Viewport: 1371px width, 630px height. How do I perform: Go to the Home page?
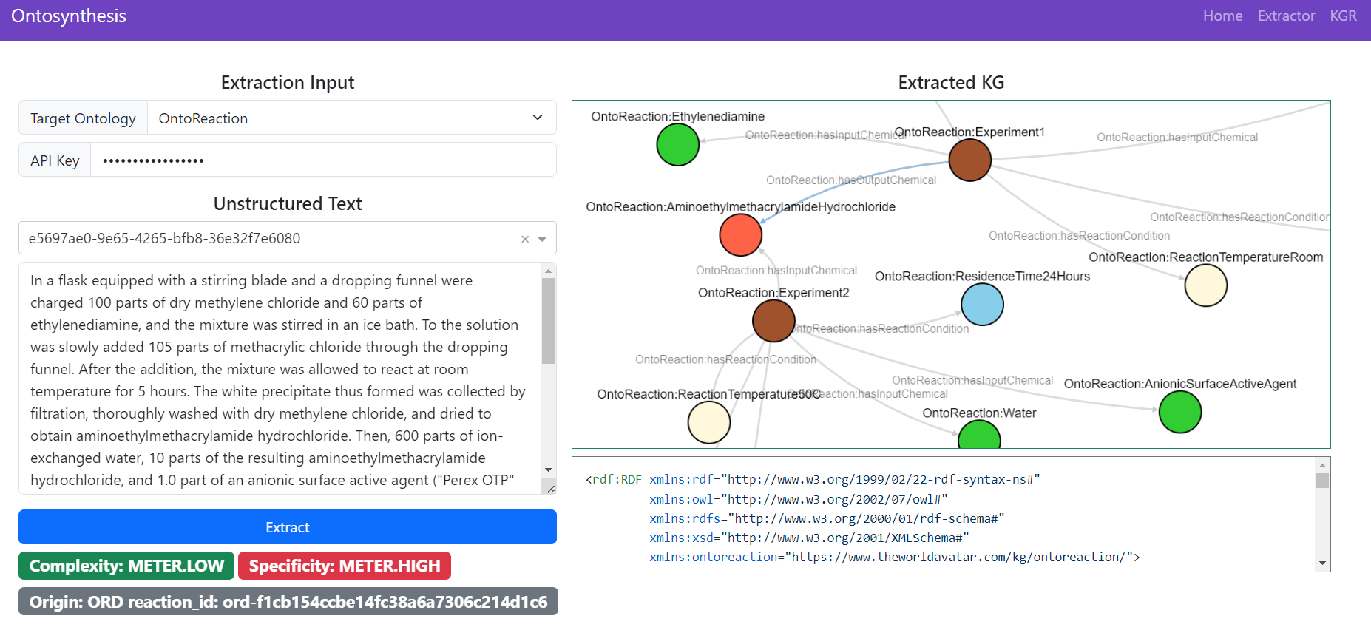pos(1222,16)
